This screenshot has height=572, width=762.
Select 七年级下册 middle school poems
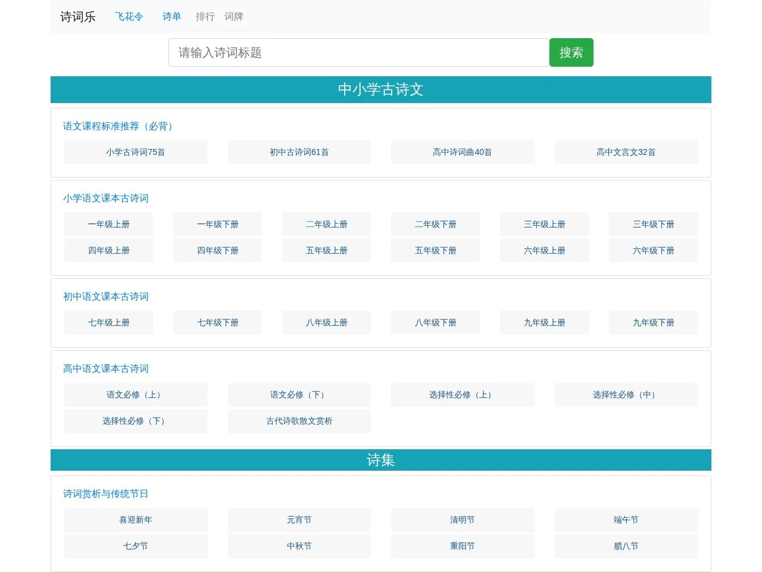coord(217,322)
